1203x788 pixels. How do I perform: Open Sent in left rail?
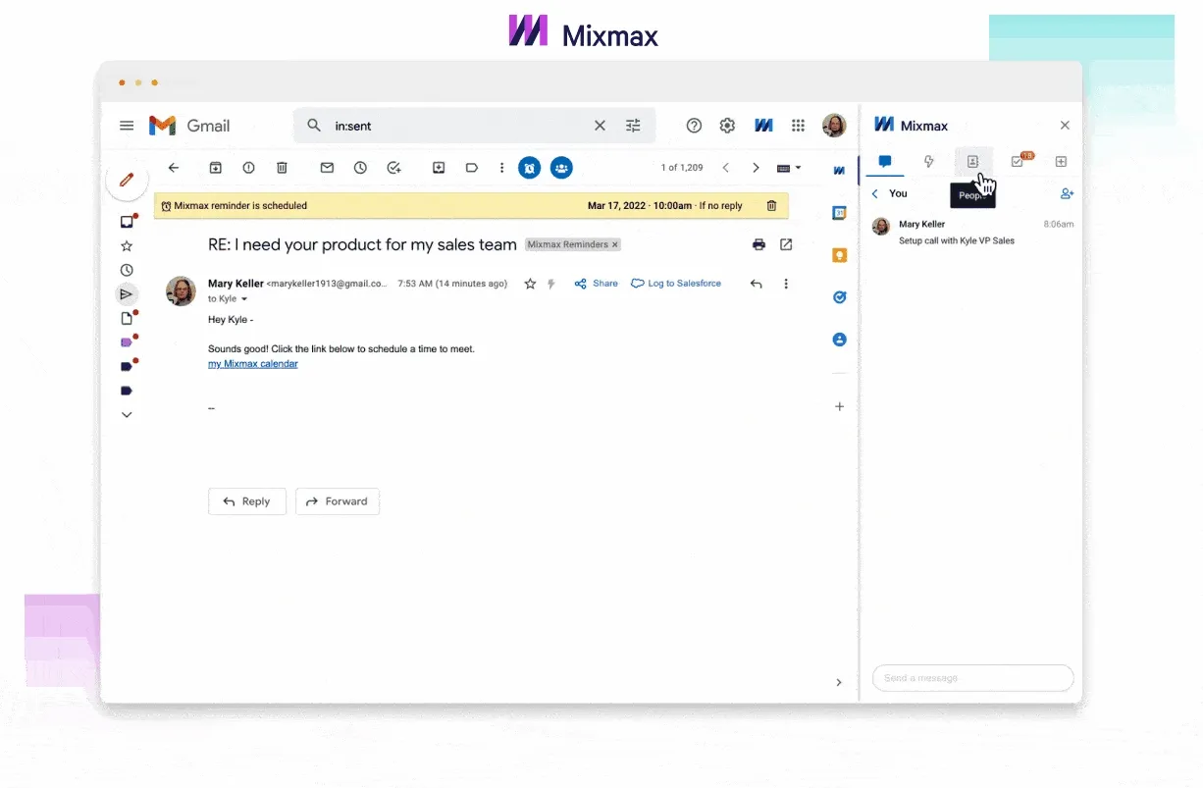coord(127,293)
